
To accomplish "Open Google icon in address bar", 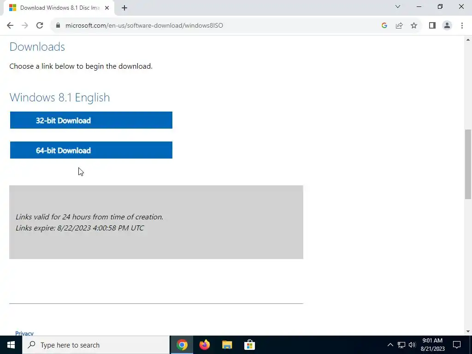I will (x=384, y=25).
